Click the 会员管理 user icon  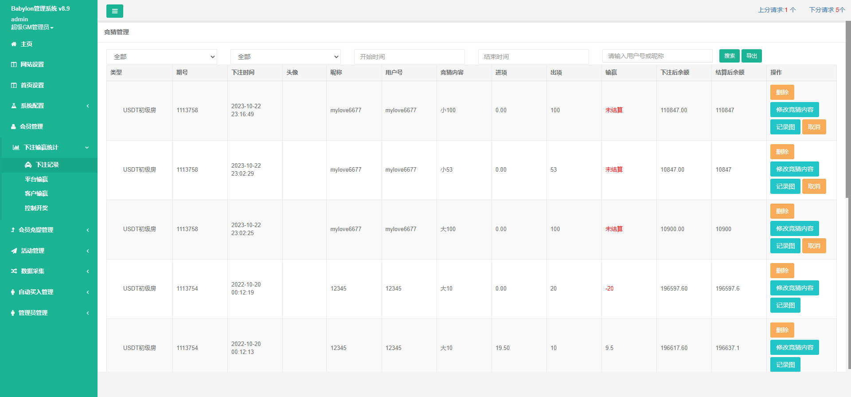pos(13,126)
